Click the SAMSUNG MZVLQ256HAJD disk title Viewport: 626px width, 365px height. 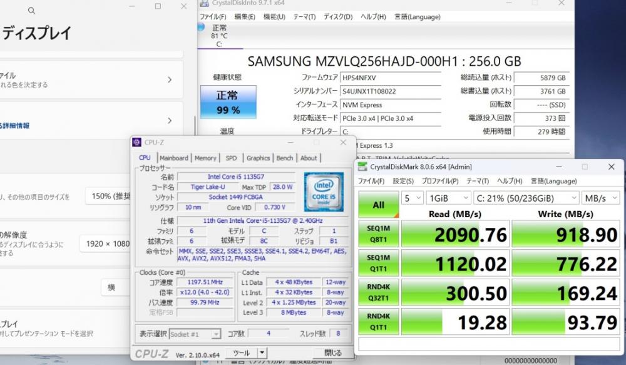[x=384, y=61]
